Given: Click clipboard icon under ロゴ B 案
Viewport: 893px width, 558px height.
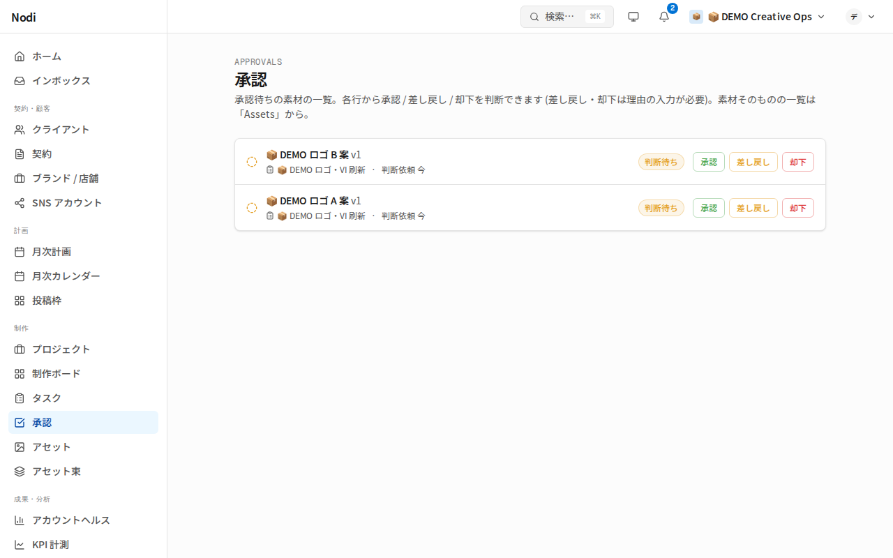Looking at the screenshot, I should 270,169.
